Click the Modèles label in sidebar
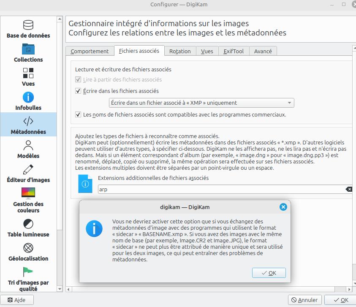 point(28,156)
